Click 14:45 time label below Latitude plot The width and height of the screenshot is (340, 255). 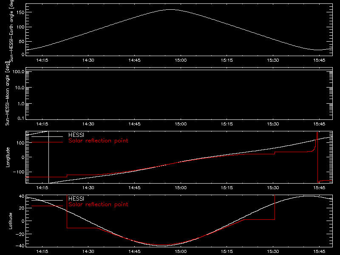coord(134,252)
